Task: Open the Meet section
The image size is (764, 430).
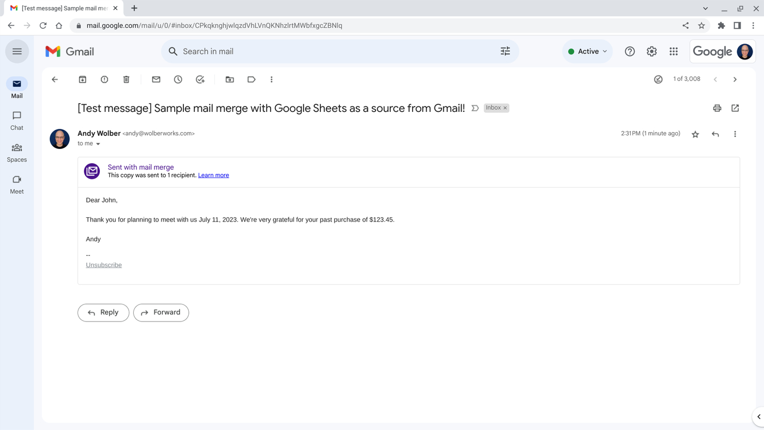Action: [16, 184]
